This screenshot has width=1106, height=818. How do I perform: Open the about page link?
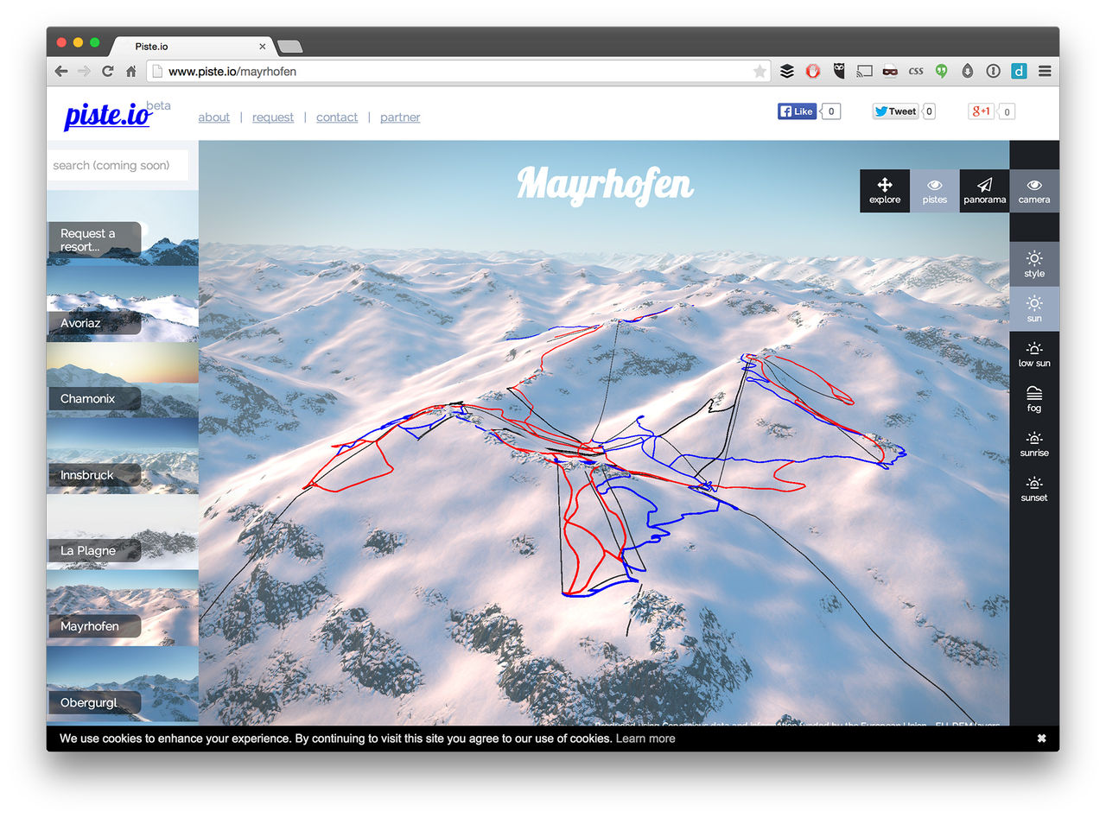[213, 117]
